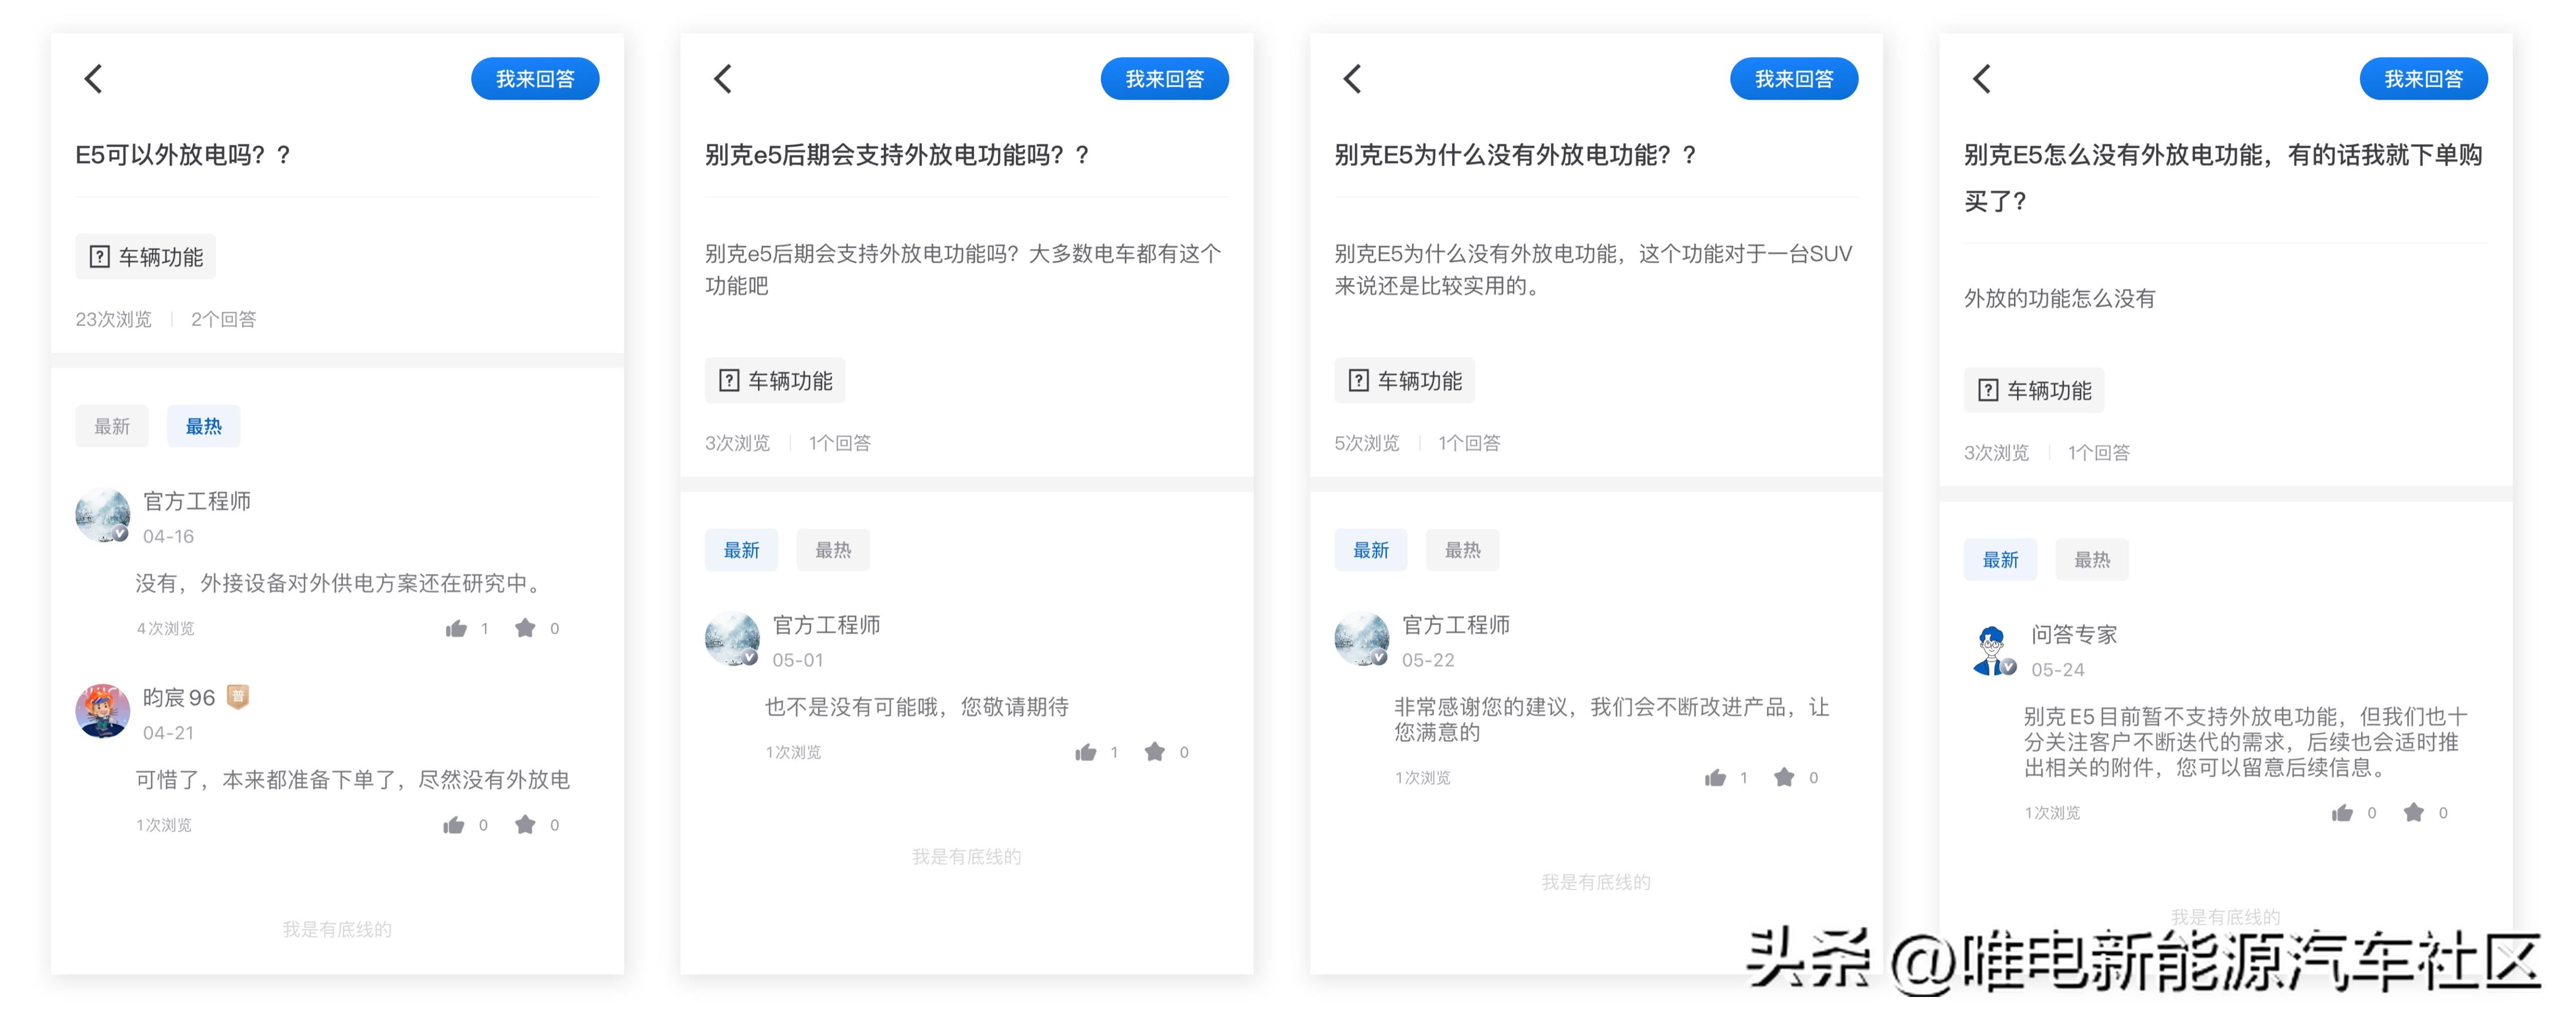Go back from the '别克E5为什么没有外放电功能' page
This screenshot has height=1023, width=2576.
pos(1353,79)
